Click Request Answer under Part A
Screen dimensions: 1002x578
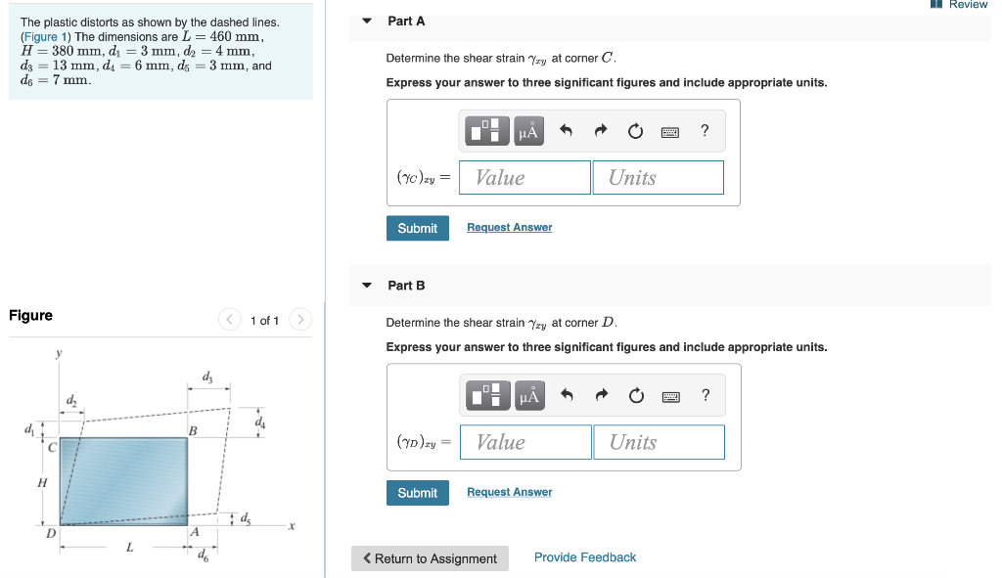point(509,227)
